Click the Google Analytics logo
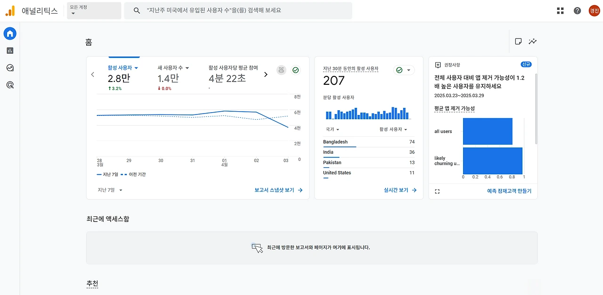603x295 pixels. point(10,10)
